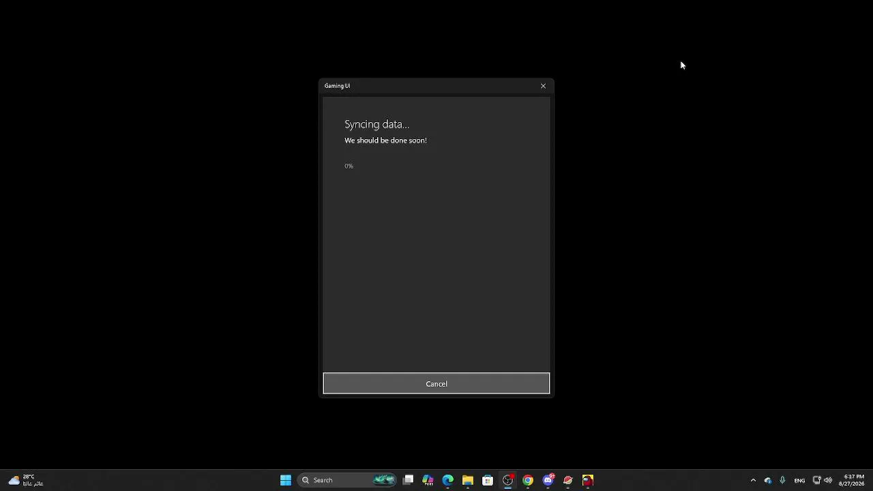Open Task View from the taskbar
The width and height of the screenshot is (873, 491).
click(408, 480)
